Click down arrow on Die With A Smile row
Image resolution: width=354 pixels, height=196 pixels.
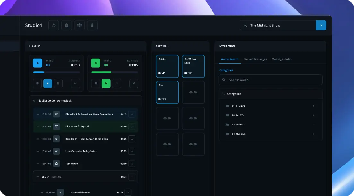(132, 114)
